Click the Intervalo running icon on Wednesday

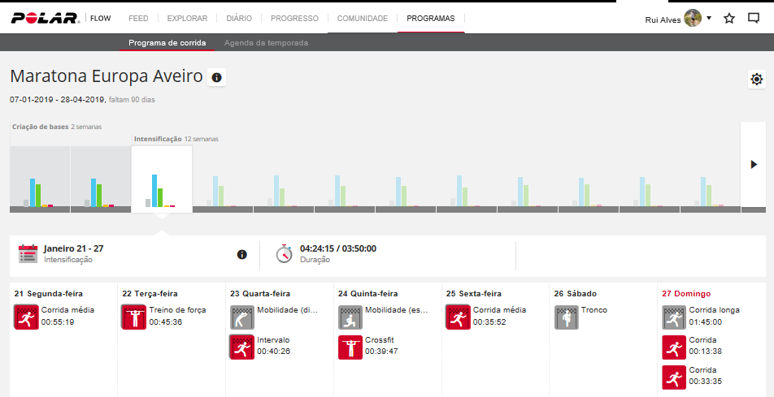point(241,347)
